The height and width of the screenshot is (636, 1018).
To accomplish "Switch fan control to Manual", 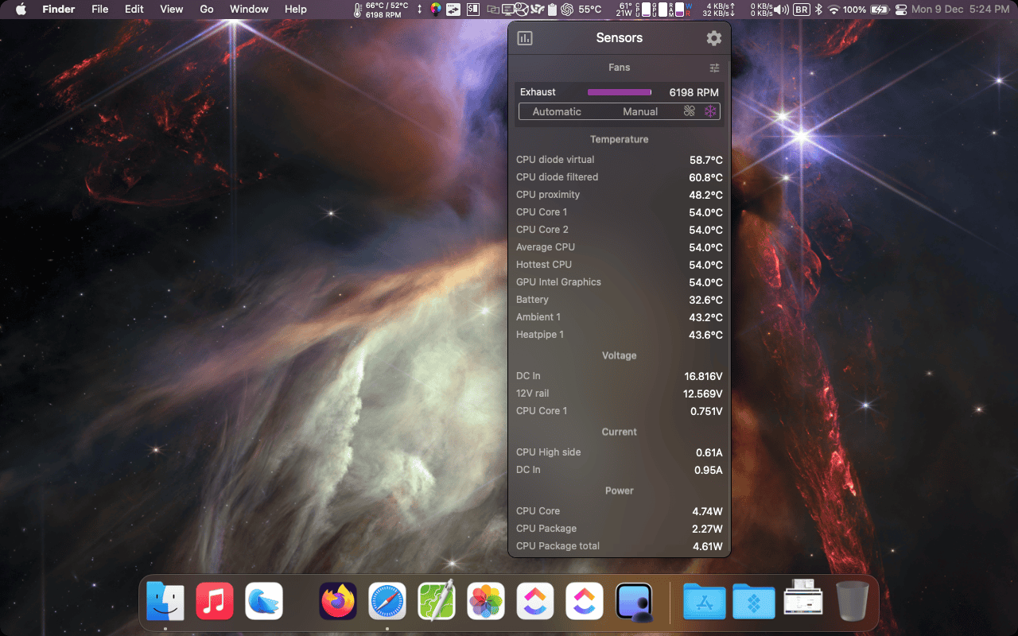I will tap(642, 111).
